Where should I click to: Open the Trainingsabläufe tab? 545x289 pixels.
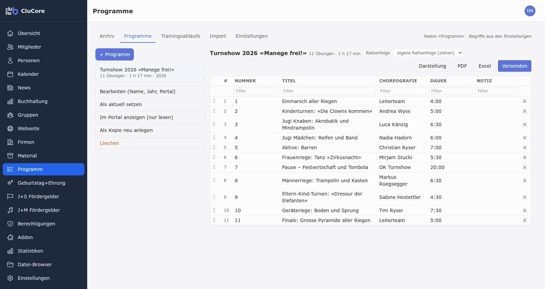tap(181, 36)
